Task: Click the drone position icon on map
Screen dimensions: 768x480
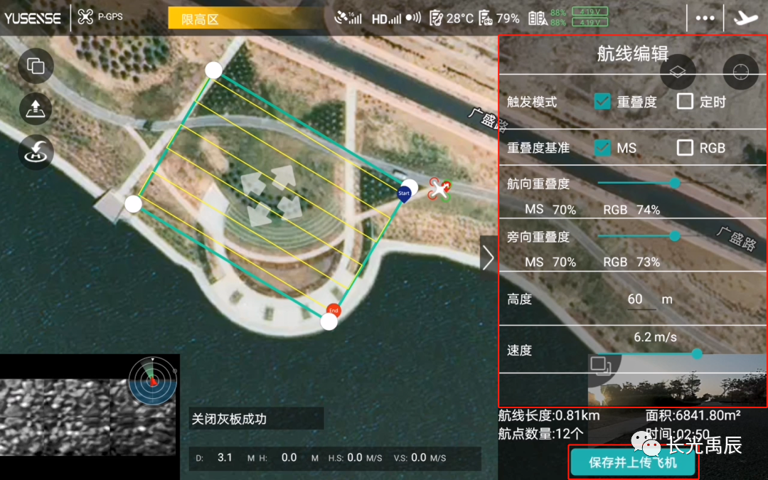Action: [x=439, y=189]
